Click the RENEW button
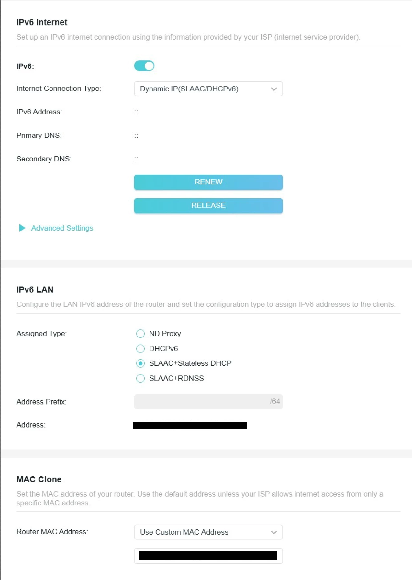 point(208,182)
